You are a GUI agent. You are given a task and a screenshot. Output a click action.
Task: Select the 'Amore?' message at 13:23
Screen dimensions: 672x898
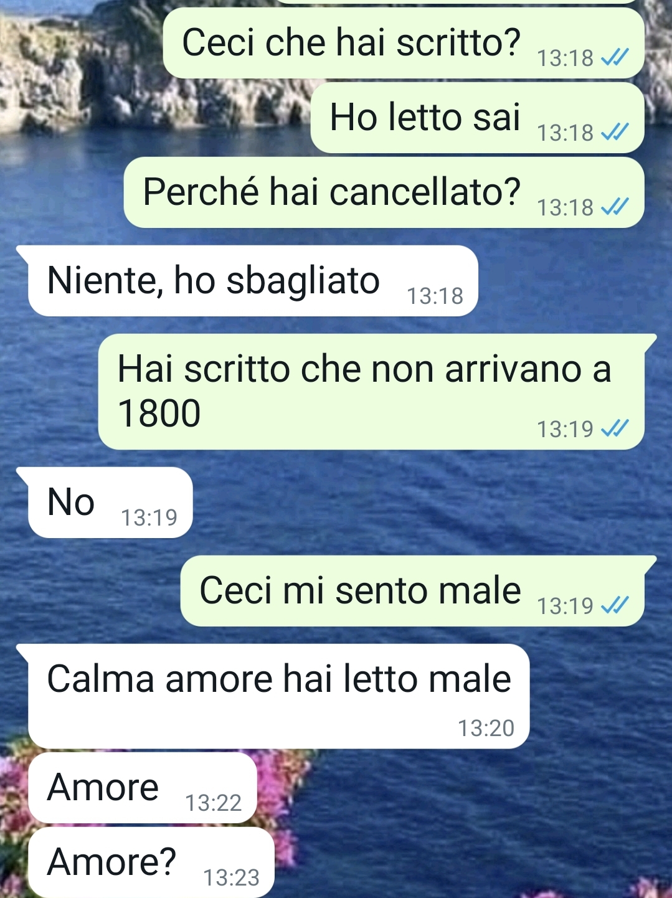pyautogui.click(x=151, y=863)
